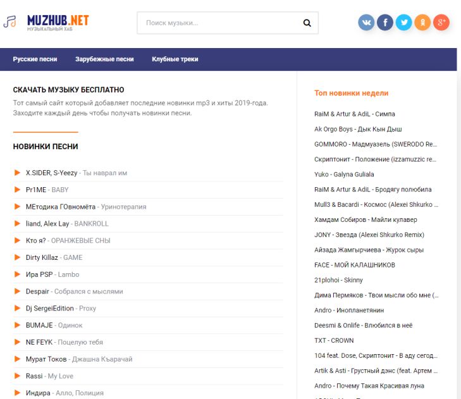Open GOMMORO - Мадмуазель remix link
Viewport: 461px width, 399px height.
tap(376, 144)
